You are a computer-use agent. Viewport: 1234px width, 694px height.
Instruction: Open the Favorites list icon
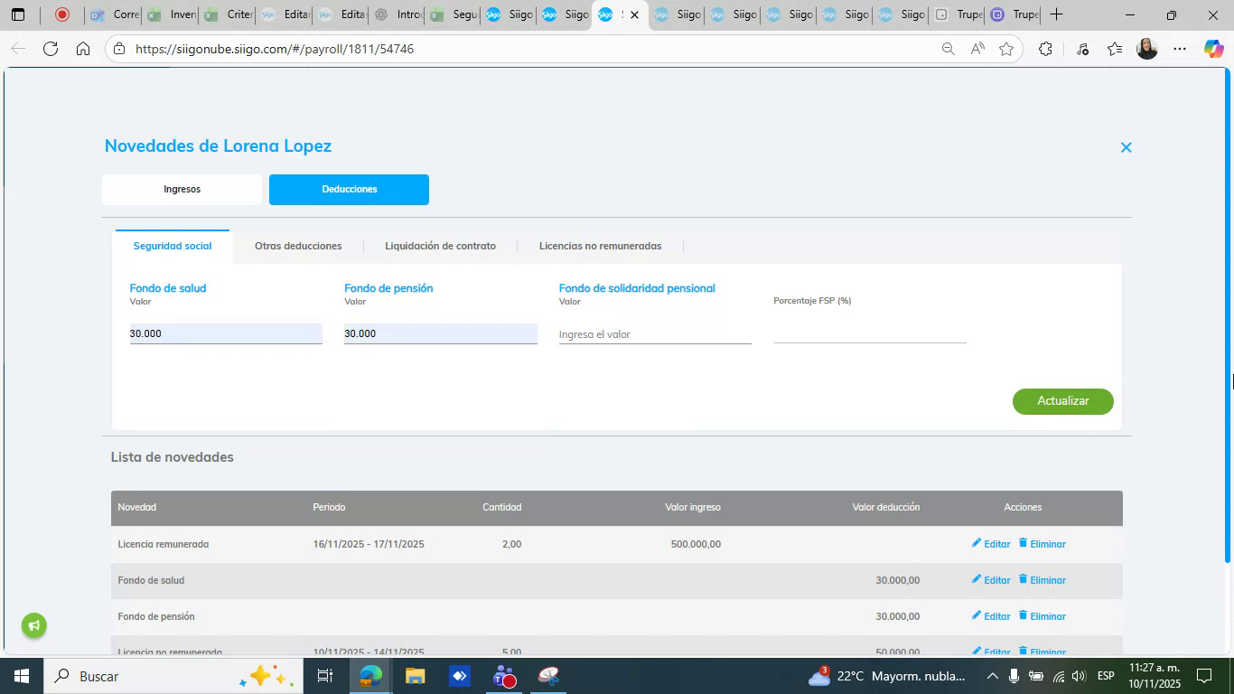[x=1116, y=49]
